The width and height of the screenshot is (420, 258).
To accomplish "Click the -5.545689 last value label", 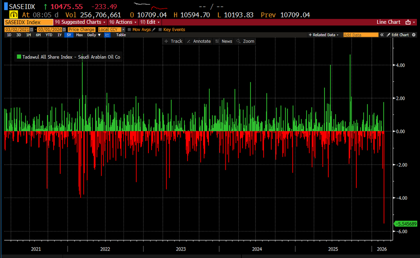I will pos(405,224).
